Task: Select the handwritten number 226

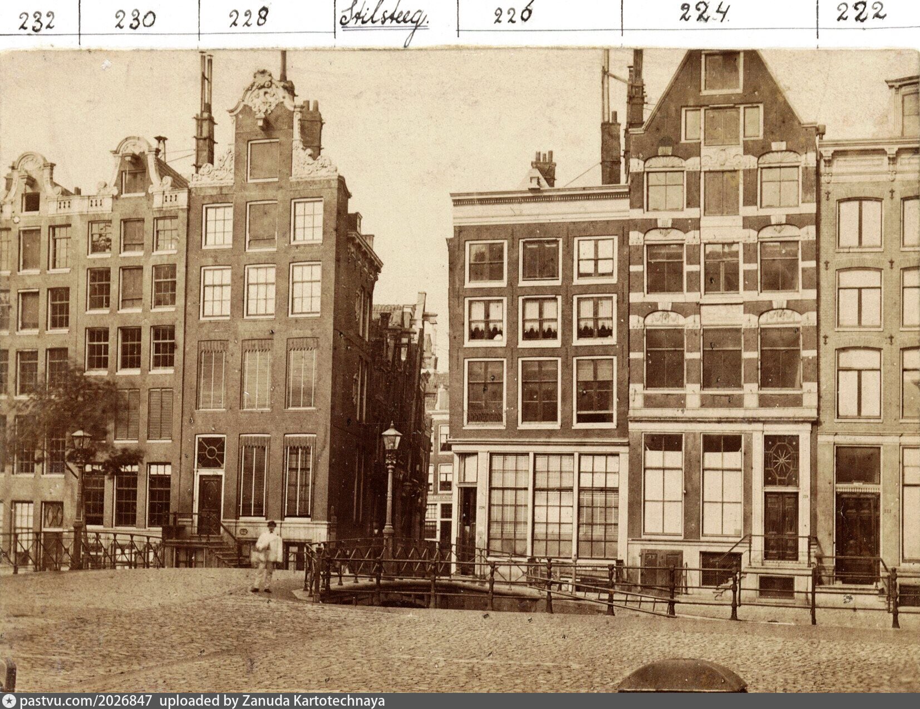Action: [513, 14]
